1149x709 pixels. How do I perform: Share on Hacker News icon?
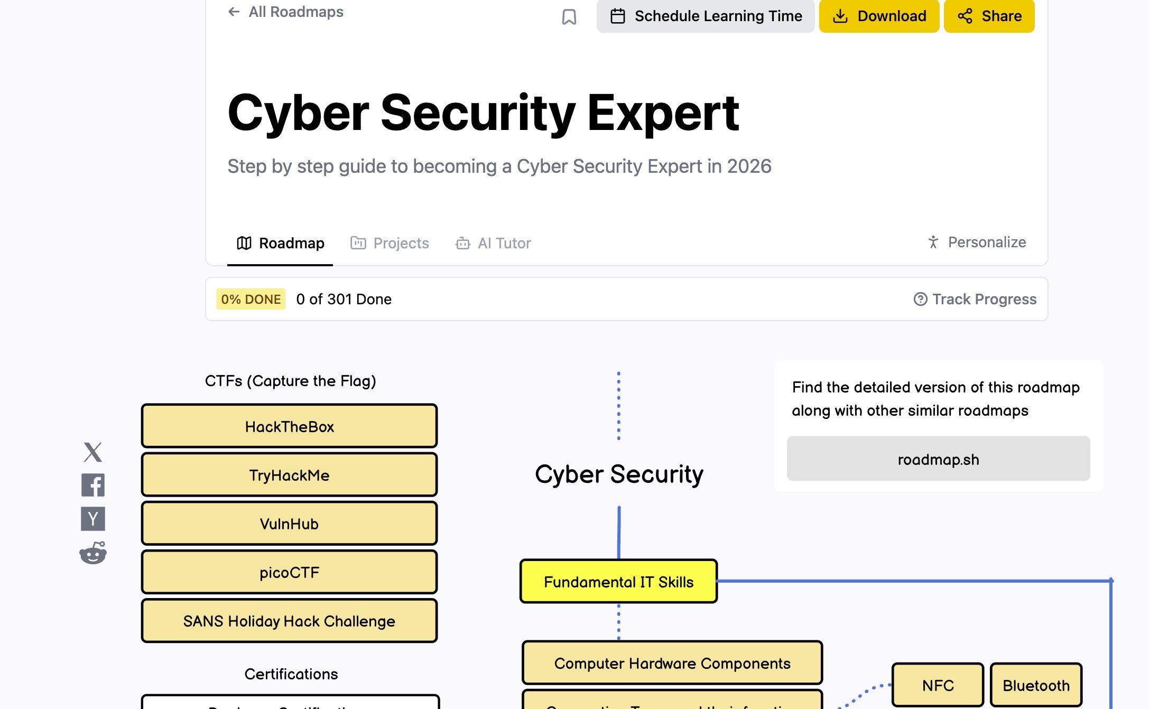[x=93, y=519]
